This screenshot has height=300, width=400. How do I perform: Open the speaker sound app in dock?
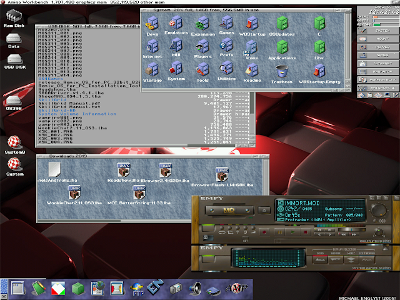coord(195,289)
